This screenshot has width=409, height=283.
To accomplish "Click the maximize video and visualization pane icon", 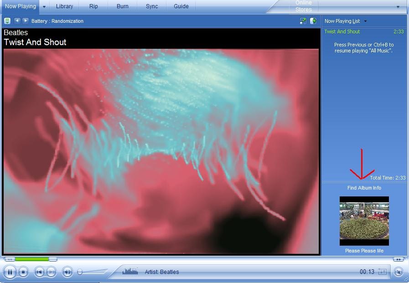I will coord(313,21).
